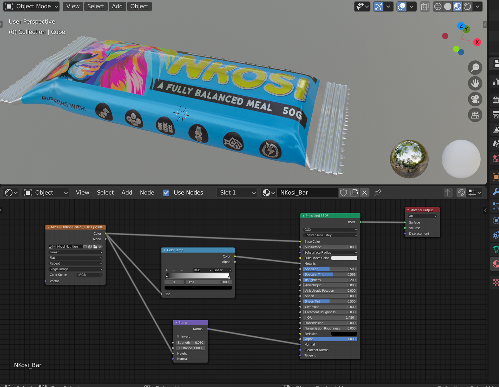This screenshot has height=387, width=499.
Task: Toggle the Invert checkbox in Bump node
Action: click(x=178, y=336)
